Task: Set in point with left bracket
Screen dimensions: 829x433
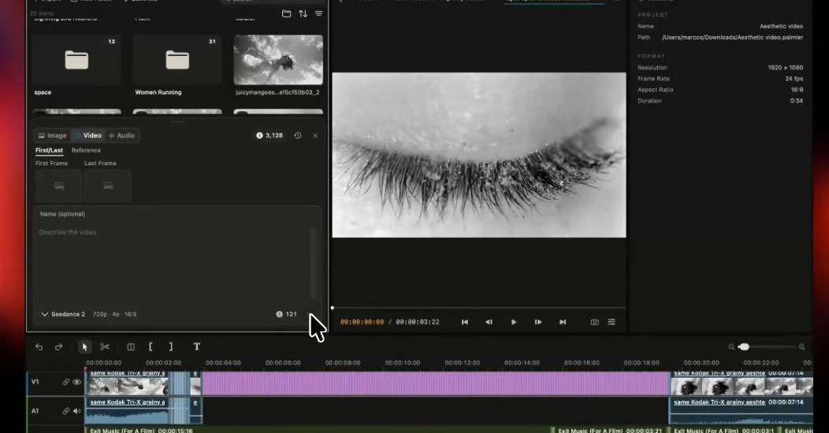Action: [x=151, y=347]
